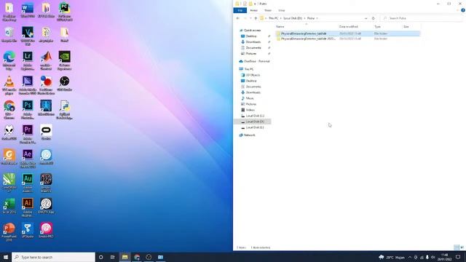Select the Google Chrome desktop shortcut
This screenshot has height=262, width=466.
[x=9, y=110]
